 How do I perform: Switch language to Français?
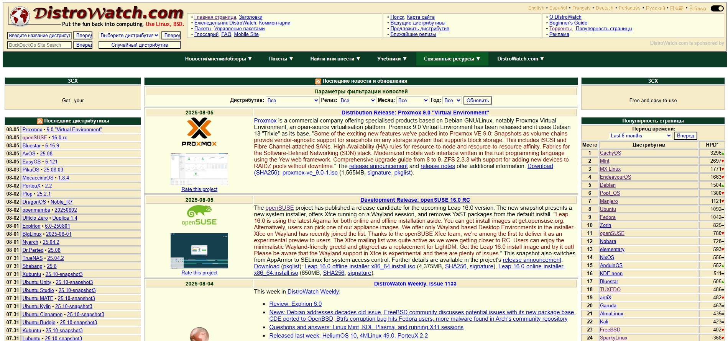pyautogui.click(x=581, y=8)
